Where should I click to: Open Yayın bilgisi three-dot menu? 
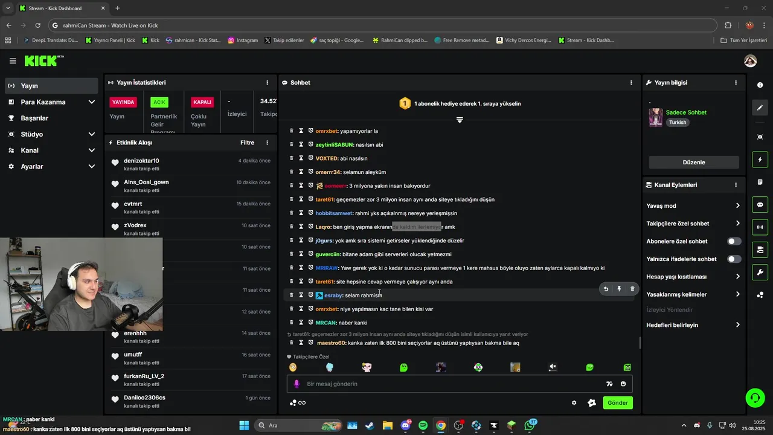pos(736,83)
